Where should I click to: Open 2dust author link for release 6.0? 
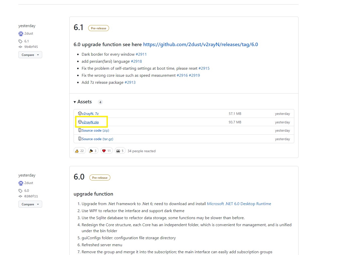pyautogui.click(x=29, y=183)
